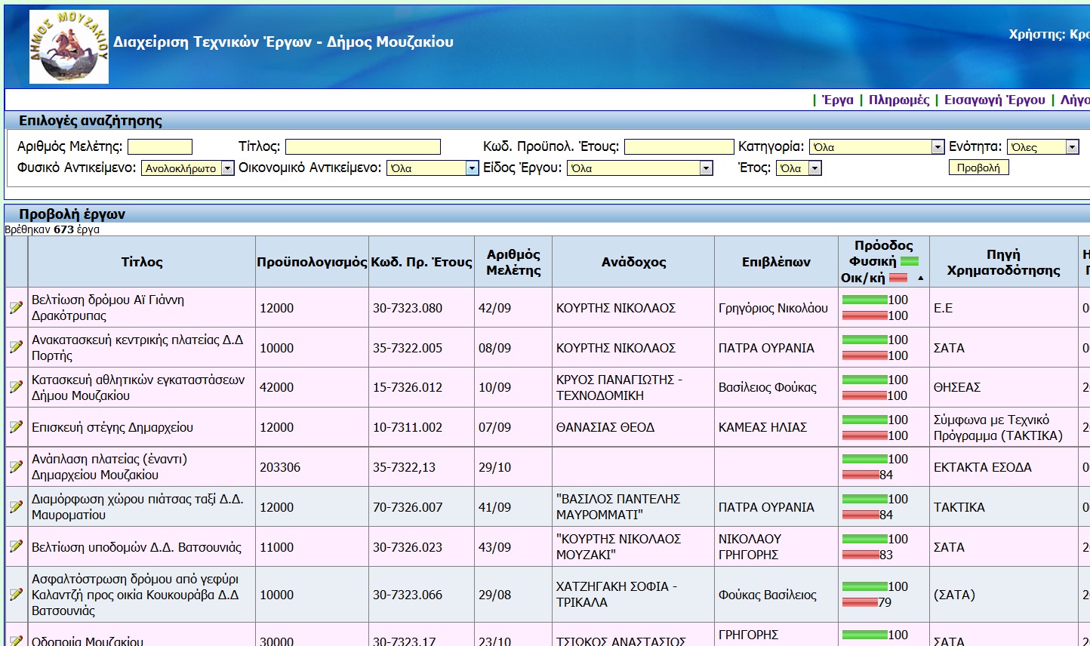This screenshot has width=1090, height=646.
Task: Click the budget value 42000 cell
Action: (312, 387)
